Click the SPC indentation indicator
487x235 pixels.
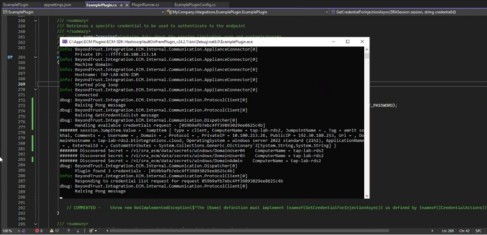coord(478,231)
